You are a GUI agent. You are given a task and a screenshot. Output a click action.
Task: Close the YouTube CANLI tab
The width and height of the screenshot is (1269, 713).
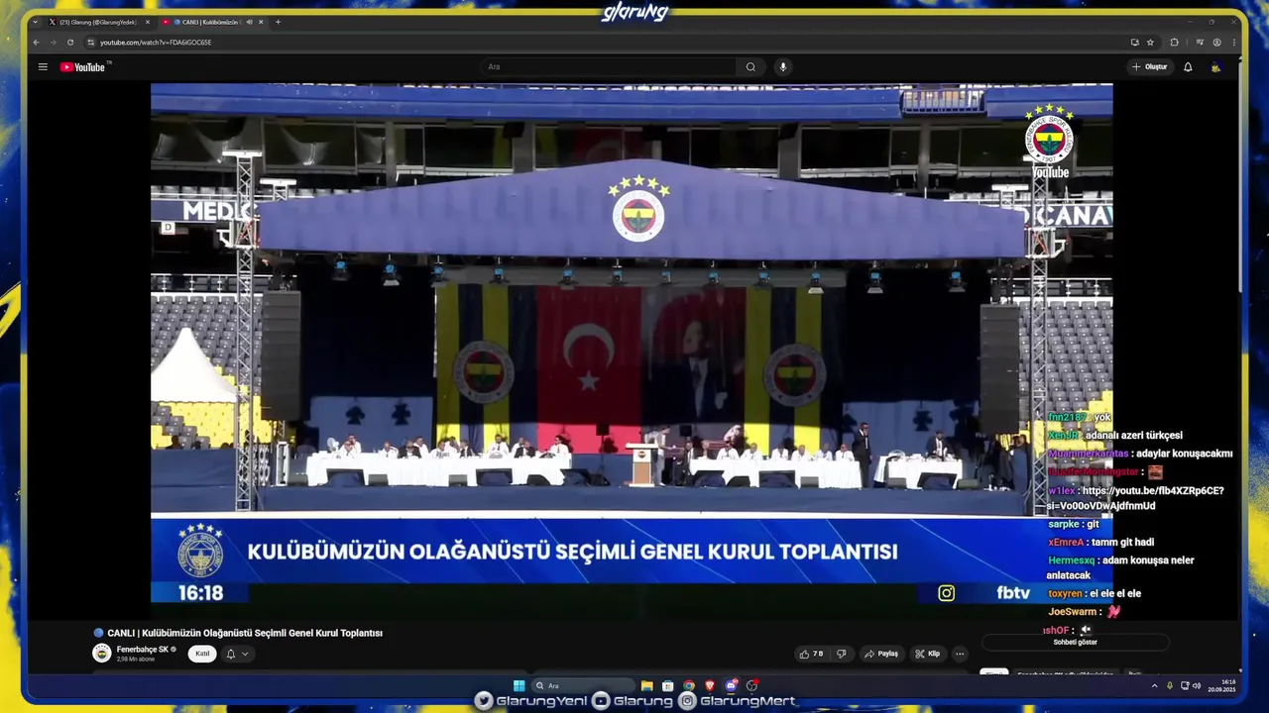point(262,22)
